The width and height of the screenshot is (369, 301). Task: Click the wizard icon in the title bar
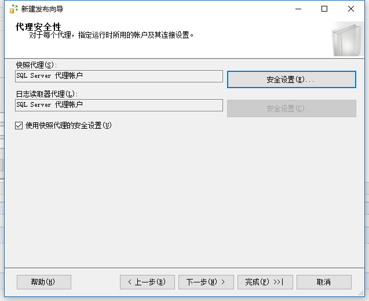(x=13, y=9)
